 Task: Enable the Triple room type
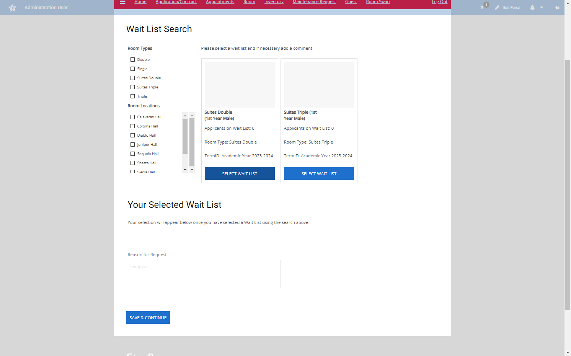pos(132,96)
